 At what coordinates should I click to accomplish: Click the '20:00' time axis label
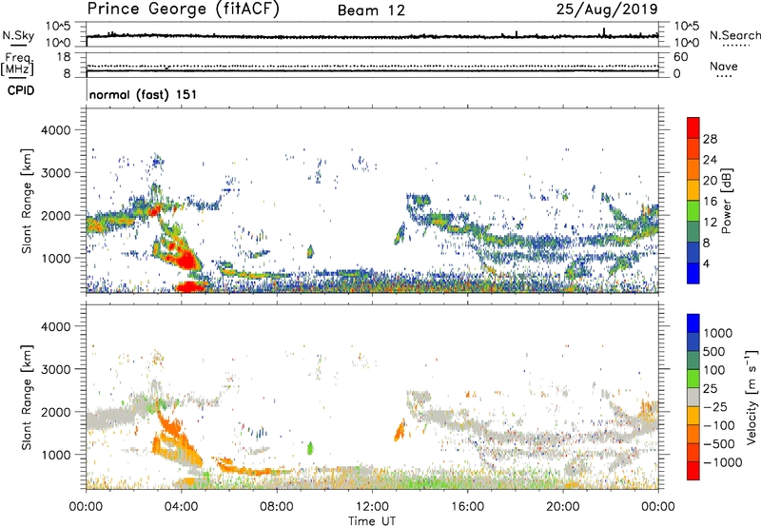point(563,507)
